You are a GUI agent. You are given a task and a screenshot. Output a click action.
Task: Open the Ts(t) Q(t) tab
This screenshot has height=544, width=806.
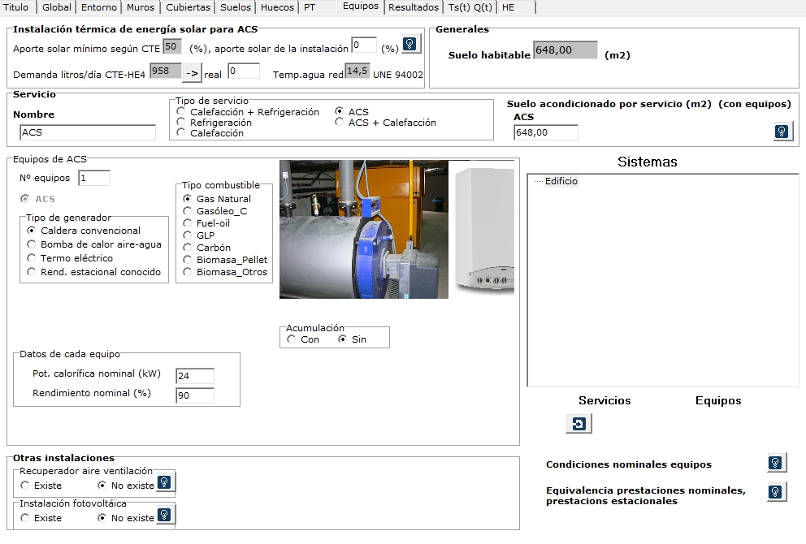470,7
